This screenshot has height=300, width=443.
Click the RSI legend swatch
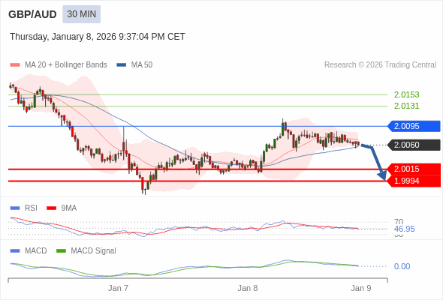point(15,208)
